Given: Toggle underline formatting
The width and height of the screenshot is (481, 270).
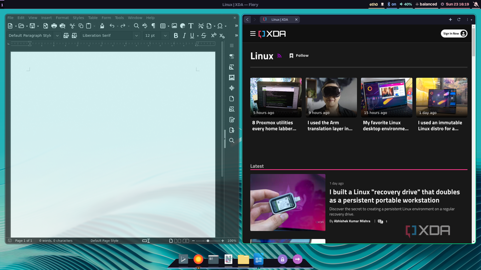Looking at the screenshot, I should (x=192, y=35).
